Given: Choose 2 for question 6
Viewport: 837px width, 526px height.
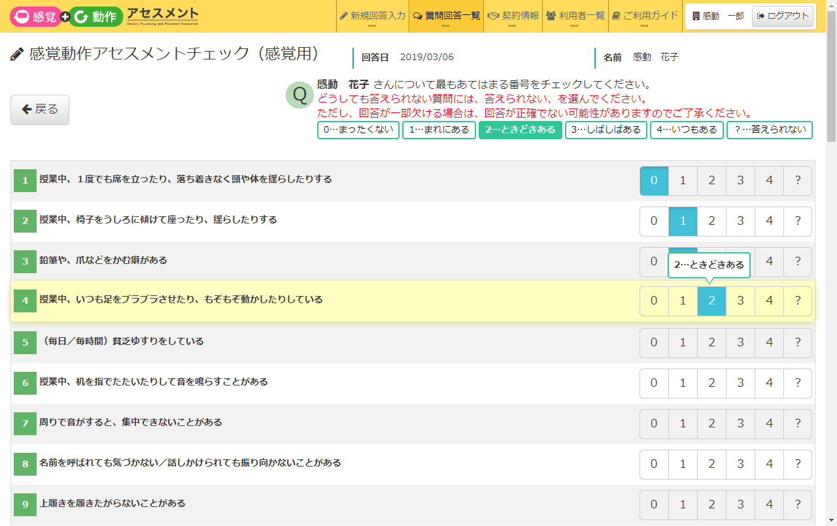Looking at the screenshot, I should point(711,384).
